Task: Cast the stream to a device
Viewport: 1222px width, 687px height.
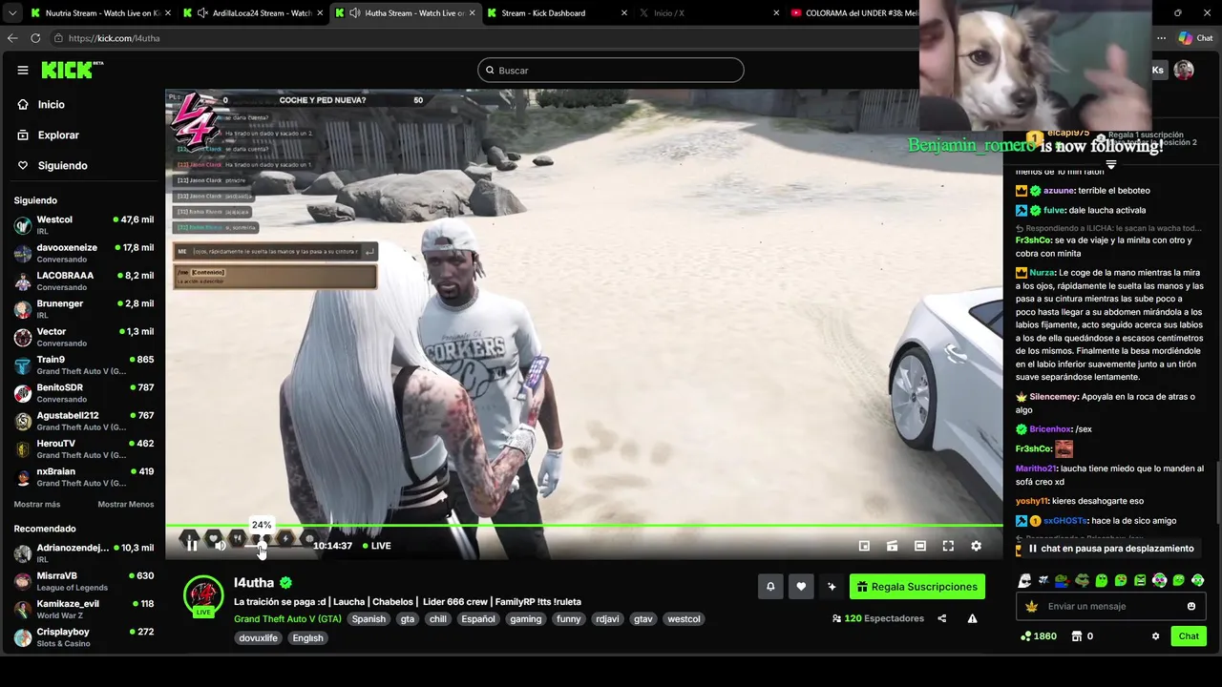Action: click(x=892, y=546)
